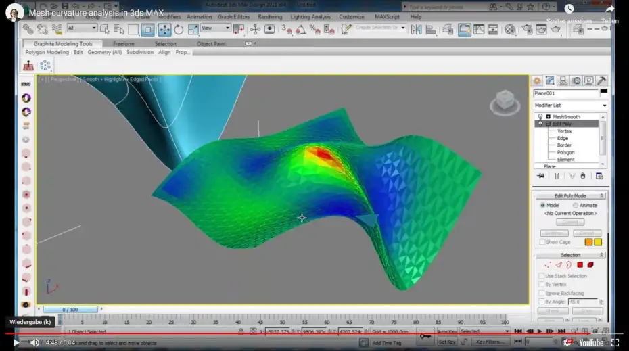Open the Rendering menu
Viewport: 629px width, 351px height.
coord(270,16)
